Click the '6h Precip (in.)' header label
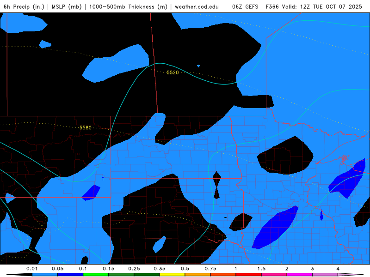The height and width of the screenshot is (277, 370). click(x=24, y=6)
